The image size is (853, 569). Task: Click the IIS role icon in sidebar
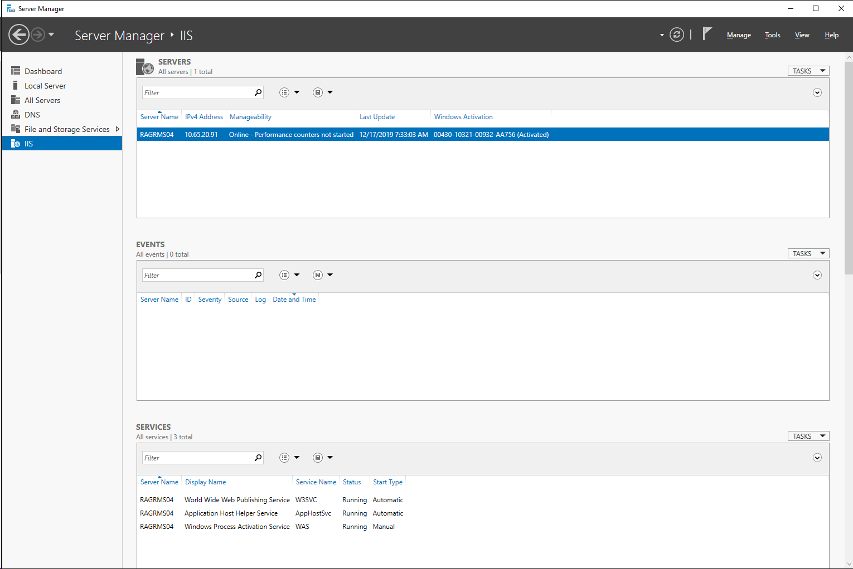pyautogui.click(x=16, y=144)
